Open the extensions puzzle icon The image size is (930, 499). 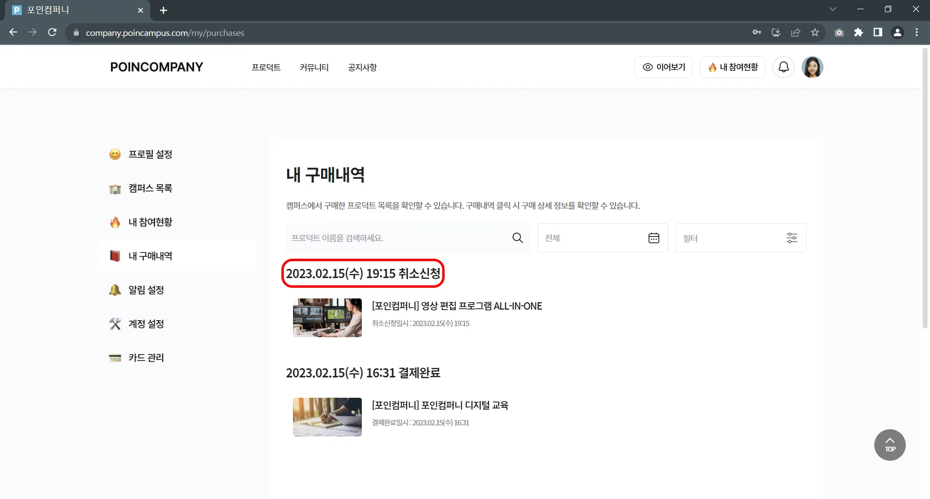click(x=858, y=32)
